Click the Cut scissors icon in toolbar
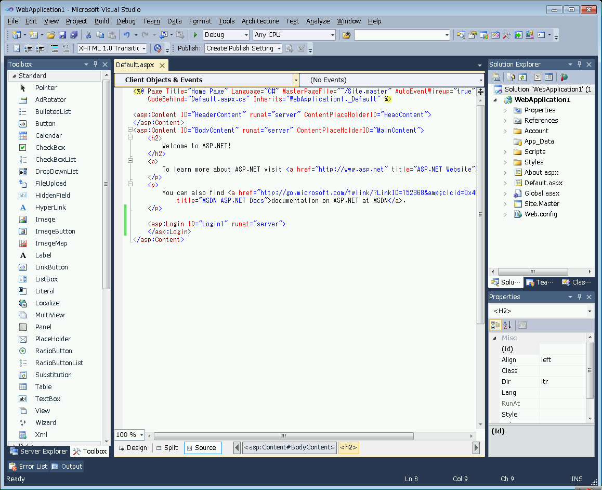The height and width of the screenshot is (490, 602). pos(88,35)
